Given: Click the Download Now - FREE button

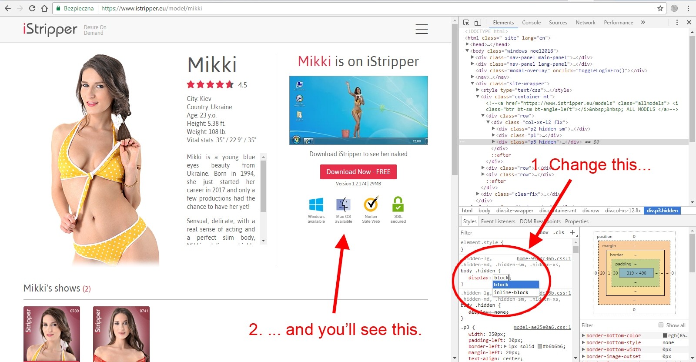Looking at the screenshot, I should [x=358, y=172].
